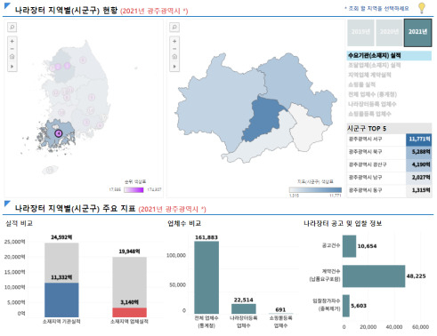Screen dimensions: 437x336
Task: Click the 소재지역 업체실적 axis label
Action: 129,322
